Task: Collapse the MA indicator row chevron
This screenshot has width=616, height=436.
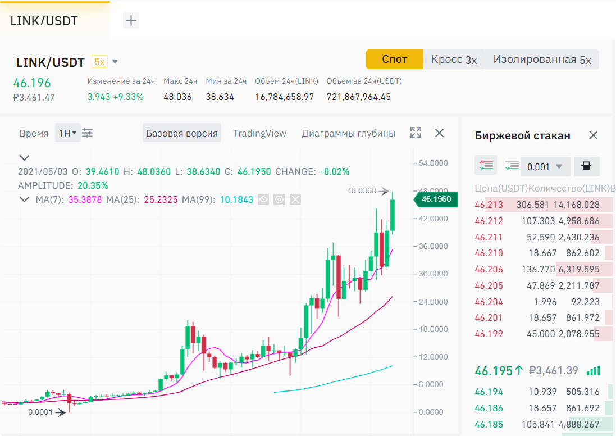Action: (x=25, y=199)
